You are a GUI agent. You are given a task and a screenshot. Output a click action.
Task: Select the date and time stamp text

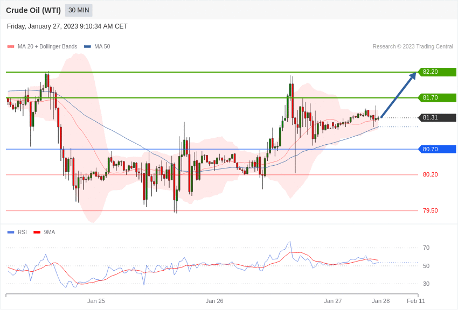(x=67, y=26)
